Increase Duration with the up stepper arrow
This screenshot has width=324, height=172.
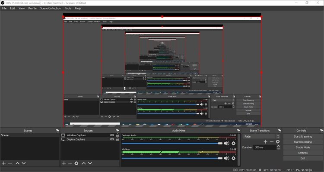(x=278, y=146)
